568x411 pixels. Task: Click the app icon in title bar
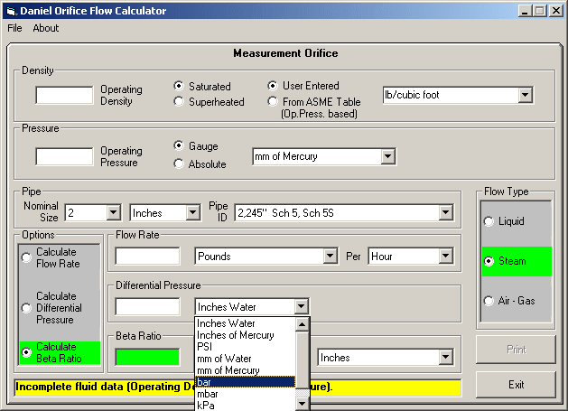point(10,10)
